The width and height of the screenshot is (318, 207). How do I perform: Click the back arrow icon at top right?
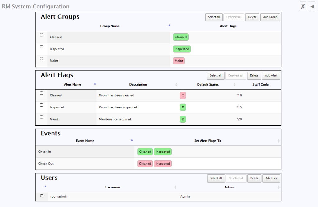point(312,7)
